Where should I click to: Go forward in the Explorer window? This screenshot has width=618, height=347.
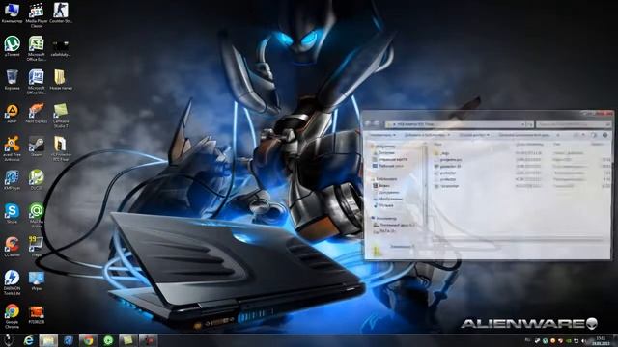377,124
